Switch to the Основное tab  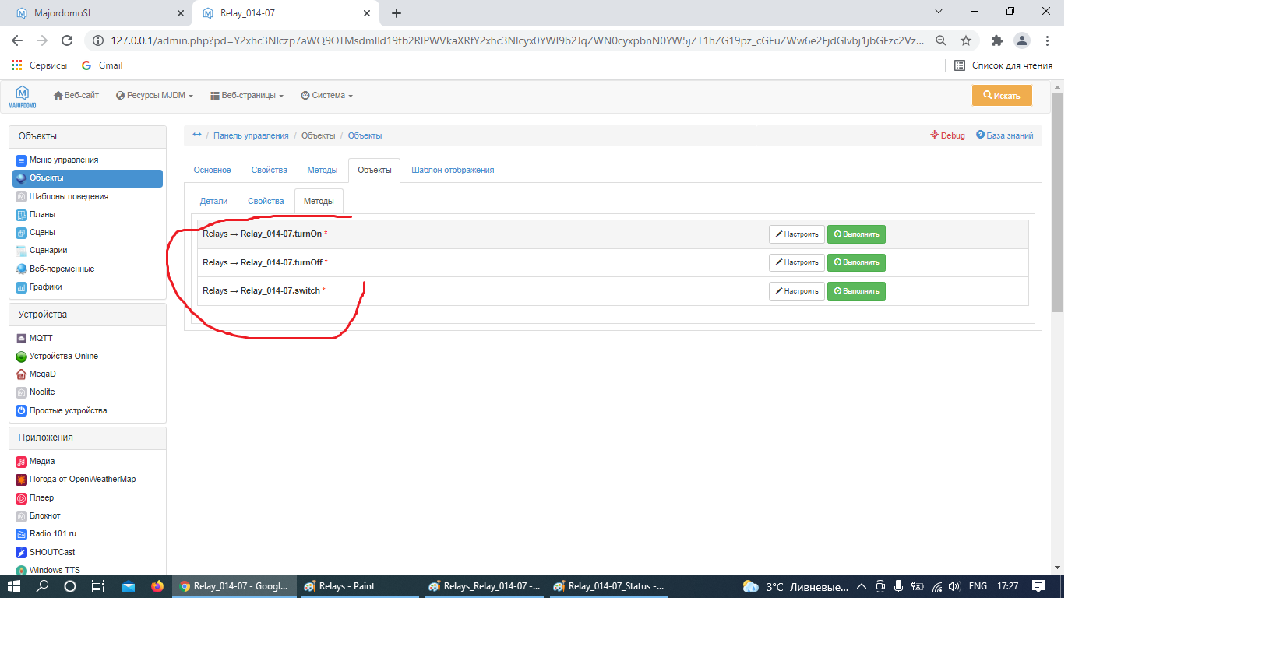pos(213,170)
